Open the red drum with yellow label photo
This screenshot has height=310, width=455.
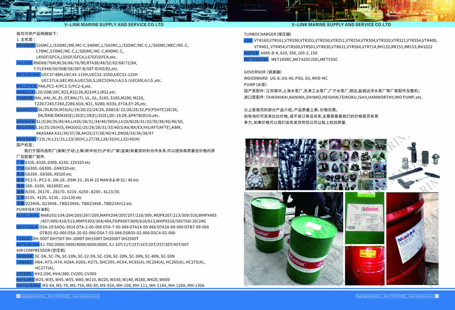point(365,266)
